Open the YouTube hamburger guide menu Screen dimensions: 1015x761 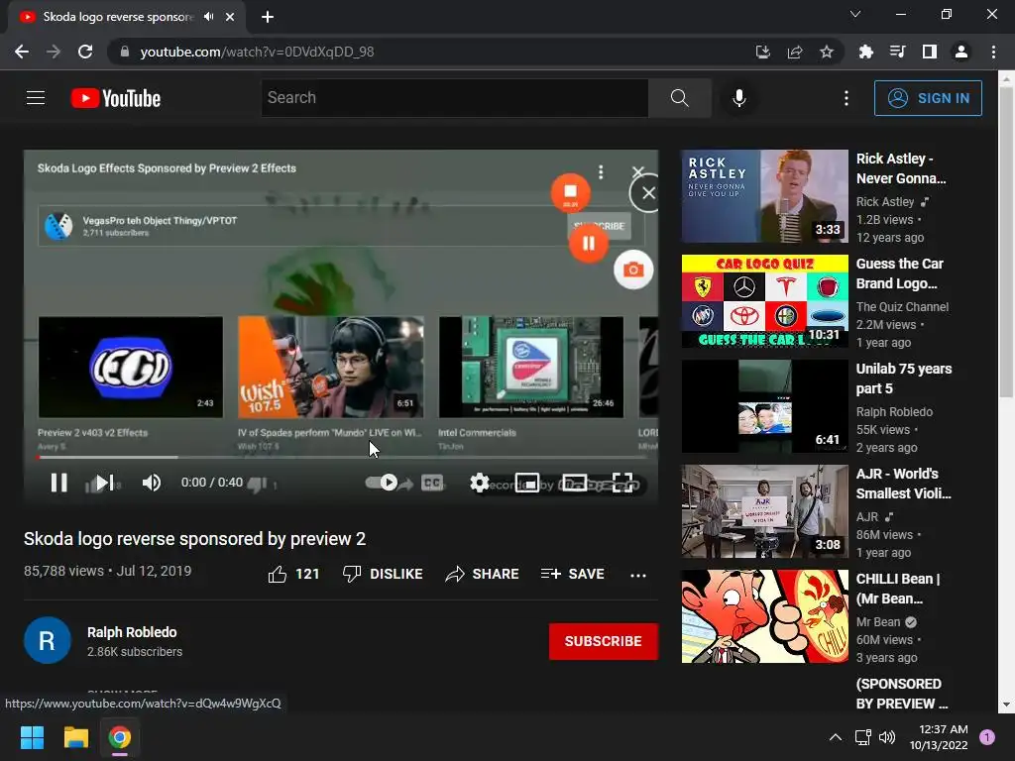click(36, 98)
